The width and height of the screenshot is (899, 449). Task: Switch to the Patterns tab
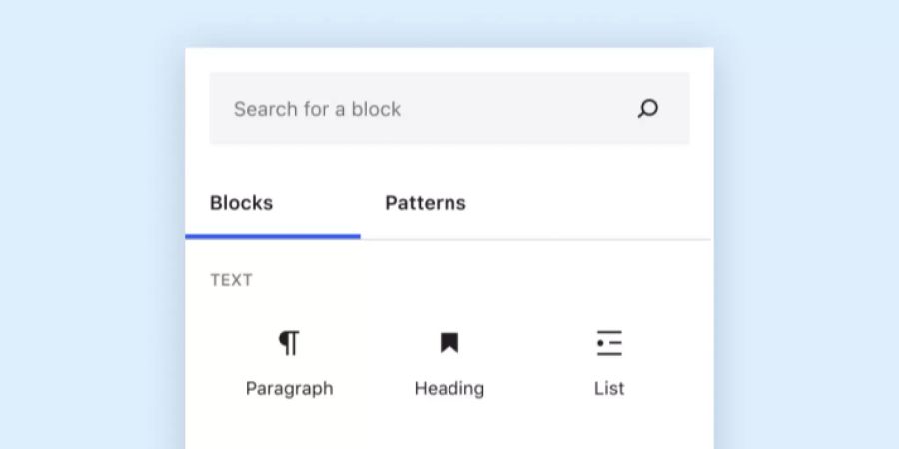click(x=426, y=203)
